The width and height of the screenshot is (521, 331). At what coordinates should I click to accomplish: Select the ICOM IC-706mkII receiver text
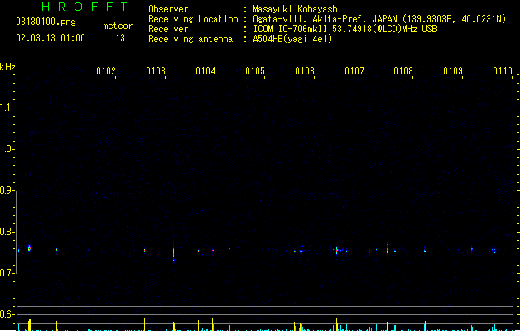click(345, 29)
